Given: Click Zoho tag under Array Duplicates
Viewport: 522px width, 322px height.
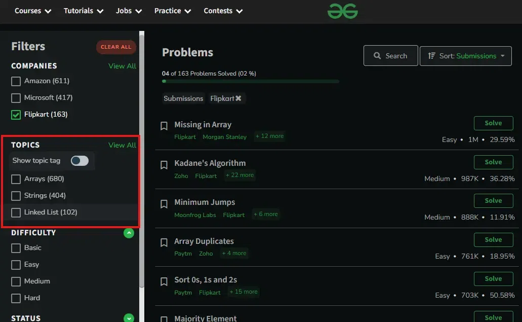Looking at the screenshot, I should pyautogui.click(x=206, y=254).
